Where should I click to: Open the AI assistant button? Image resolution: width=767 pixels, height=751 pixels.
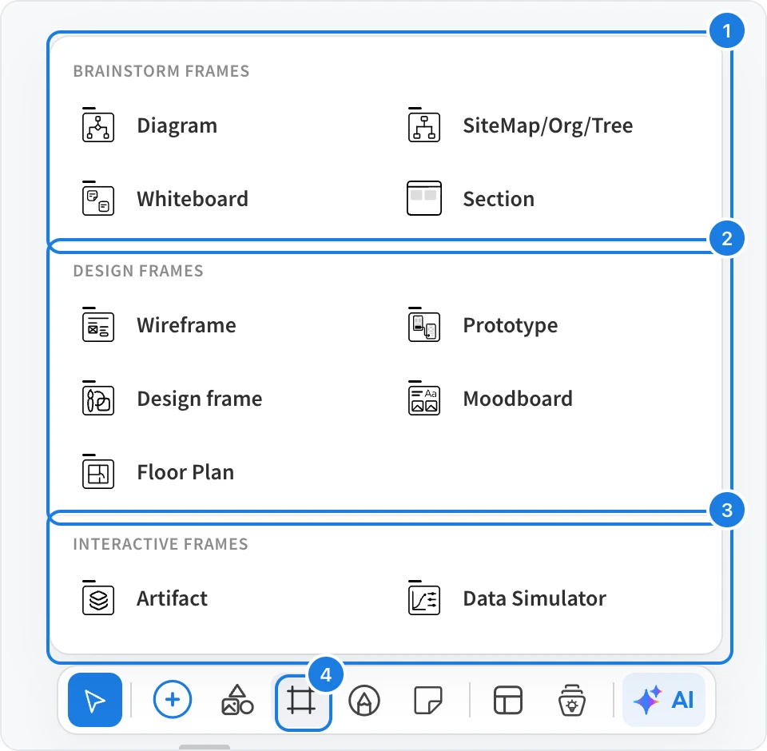(x=664, y=700)
